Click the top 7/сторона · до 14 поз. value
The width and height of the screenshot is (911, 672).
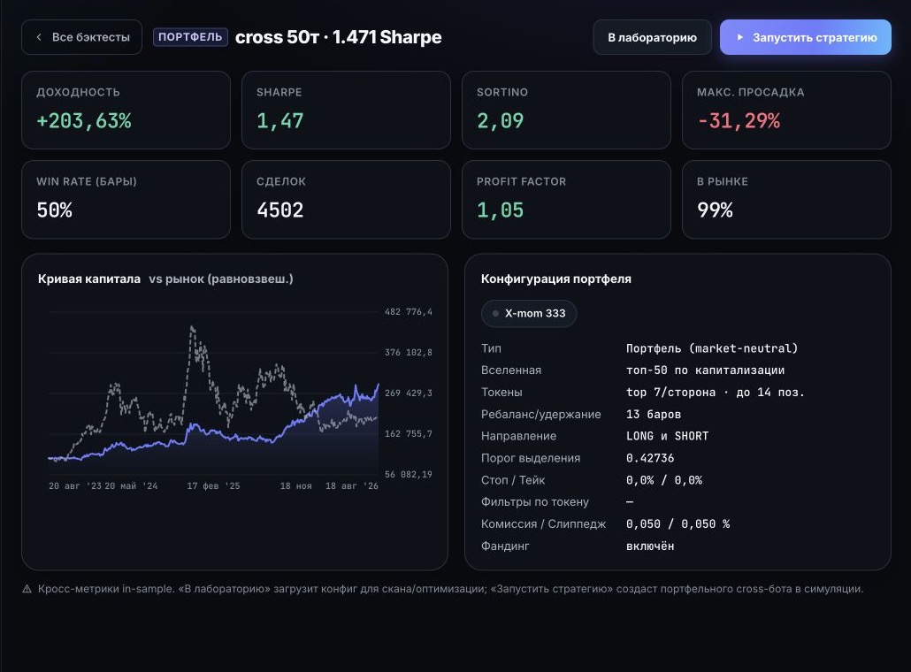click(x=716, y=392)
